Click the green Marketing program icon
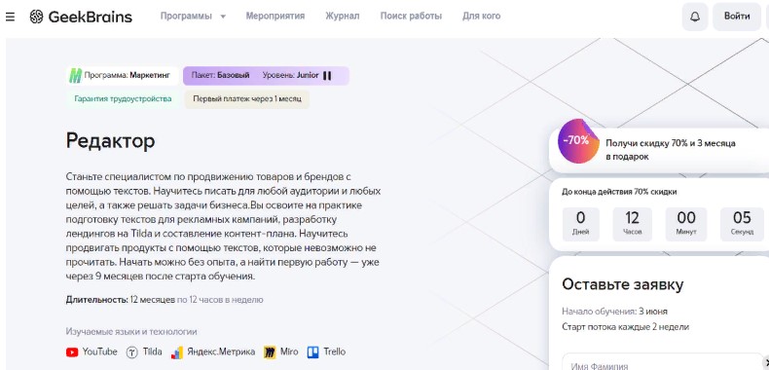 click(x=75, y=76)
